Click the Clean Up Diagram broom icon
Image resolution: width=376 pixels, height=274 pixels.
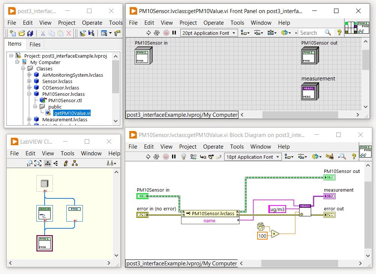(x=330, y=157)
